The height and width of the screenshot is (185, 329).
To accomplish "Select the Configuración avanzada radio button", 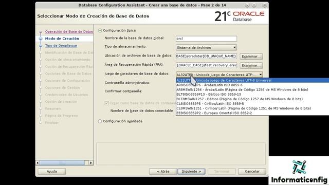I will pos(100,121).
